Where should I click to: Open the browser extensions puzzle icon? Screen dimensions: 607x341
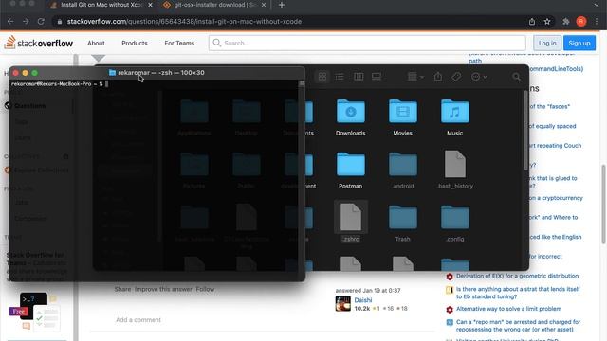click(x=566, y=22)
